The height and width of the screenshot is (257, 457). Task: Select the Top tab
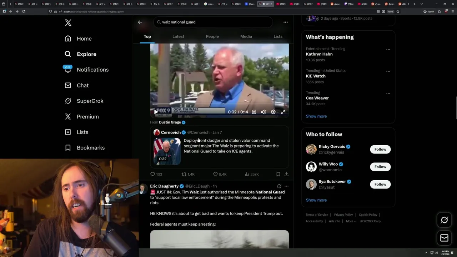(147, 36)
